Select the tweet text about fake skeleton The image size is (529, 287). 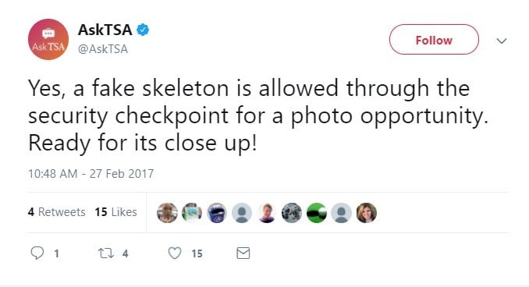[258, 115]
